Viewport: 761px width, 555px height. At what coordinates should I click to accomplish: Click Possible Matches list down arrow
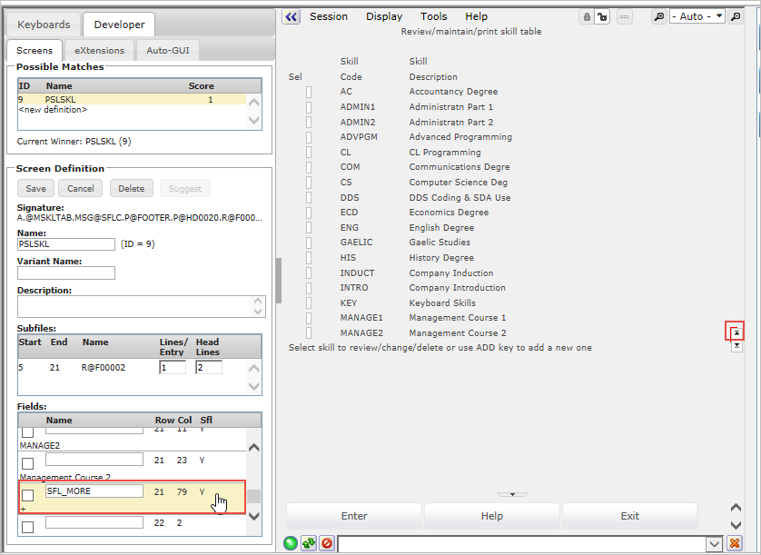pos(254,120)
